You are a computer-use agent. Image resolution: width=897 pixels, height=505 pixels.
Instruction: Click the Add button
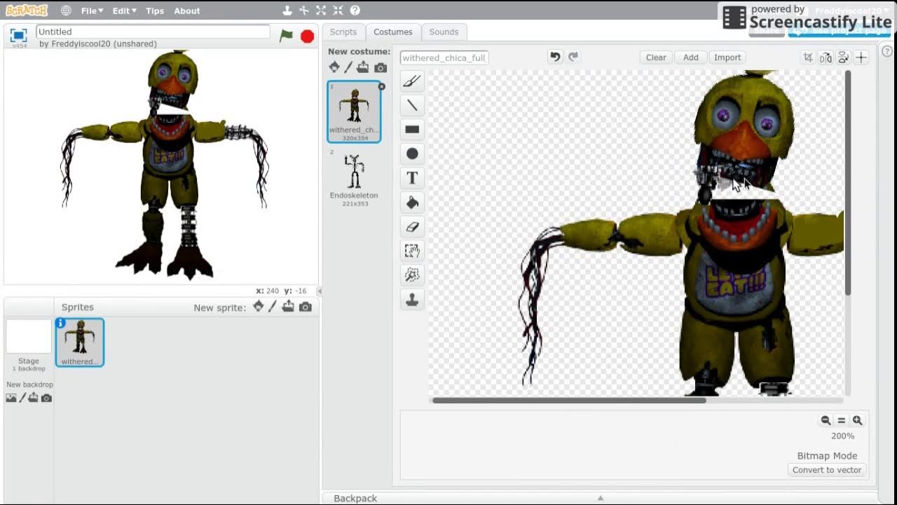coord(691,58)
